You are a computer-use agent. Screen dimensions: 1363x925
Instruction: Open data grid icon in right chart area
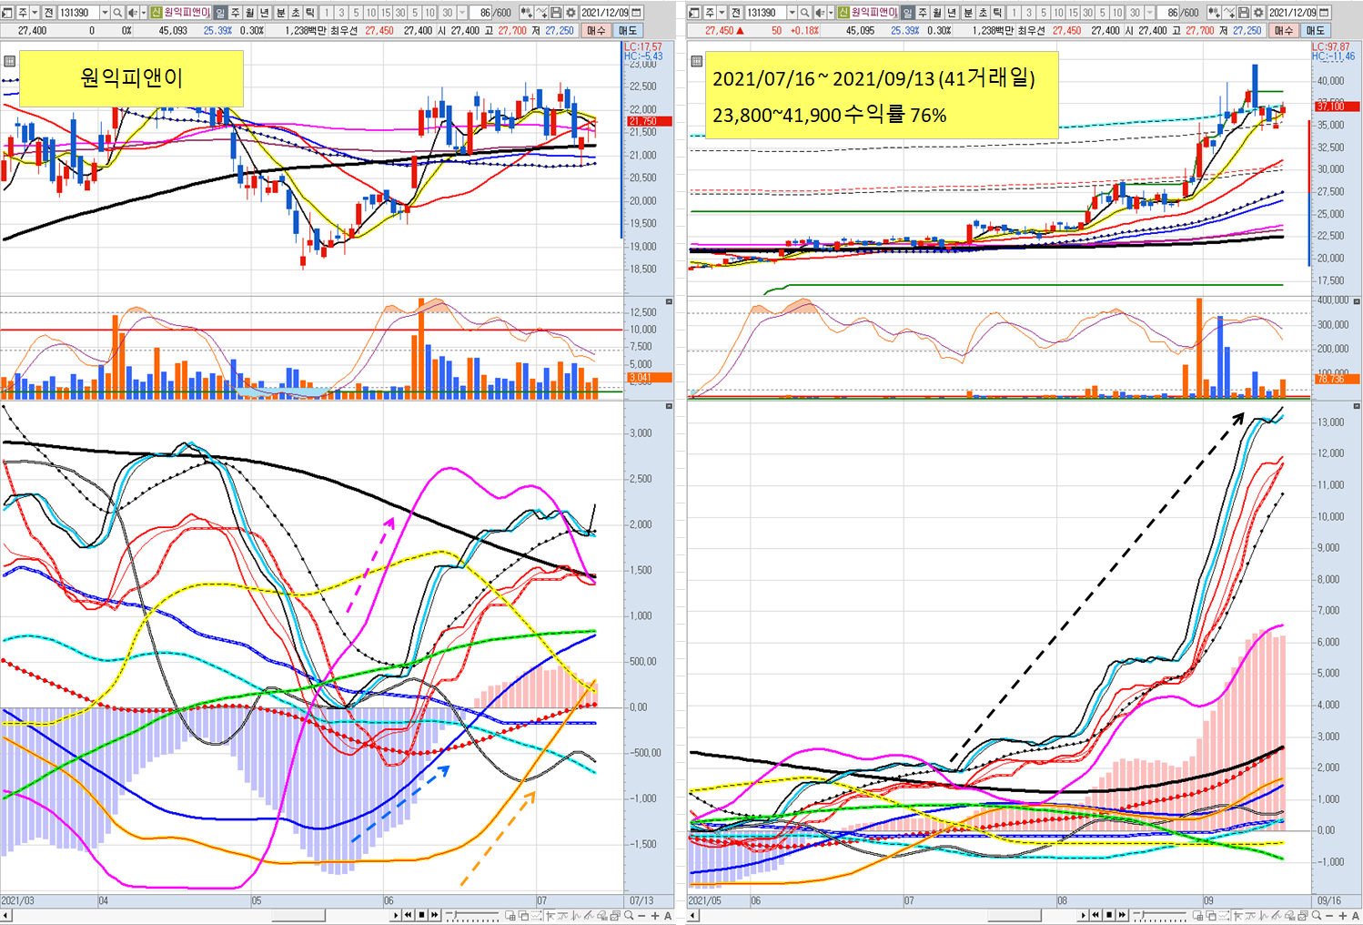pos(697,61)
